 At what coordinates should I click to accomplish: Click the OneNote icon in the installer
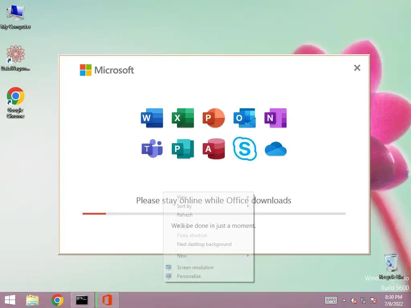pos(275,118)
